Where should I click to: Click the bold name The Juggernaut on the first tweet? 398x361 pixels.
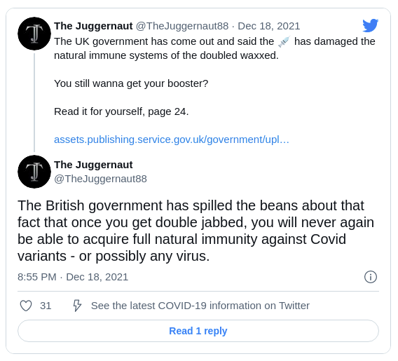(x=93, y=26)
